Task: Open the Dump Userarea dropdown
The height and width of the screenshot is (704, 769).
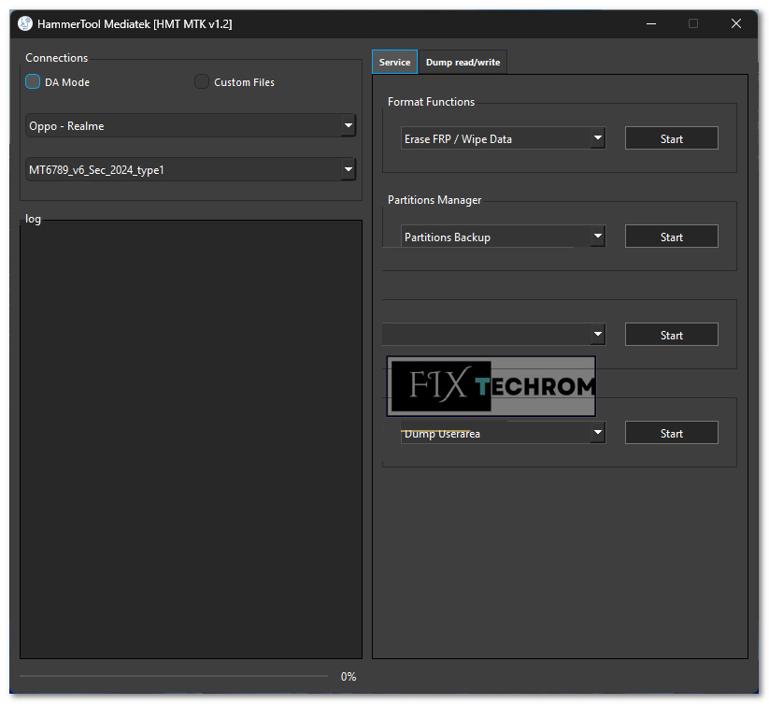Action: pyautogui.click(x=504, y=433)
